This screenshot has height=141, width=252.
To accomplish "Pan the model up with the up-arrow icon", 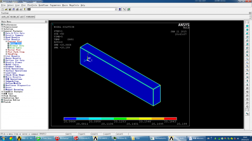I will [247, 81].
